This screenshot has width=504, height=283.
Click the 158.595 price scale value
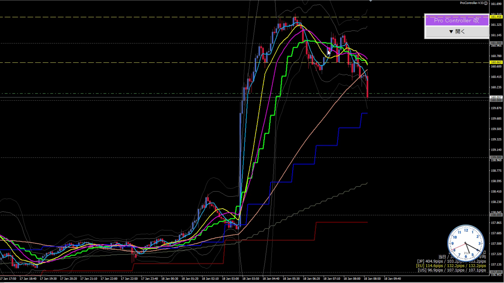click(x=496, y=181)
